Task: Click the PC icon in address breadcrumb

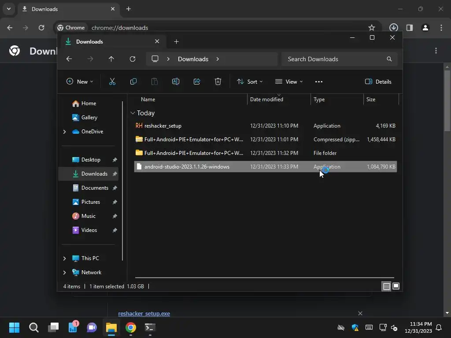Action: point(155,59)
